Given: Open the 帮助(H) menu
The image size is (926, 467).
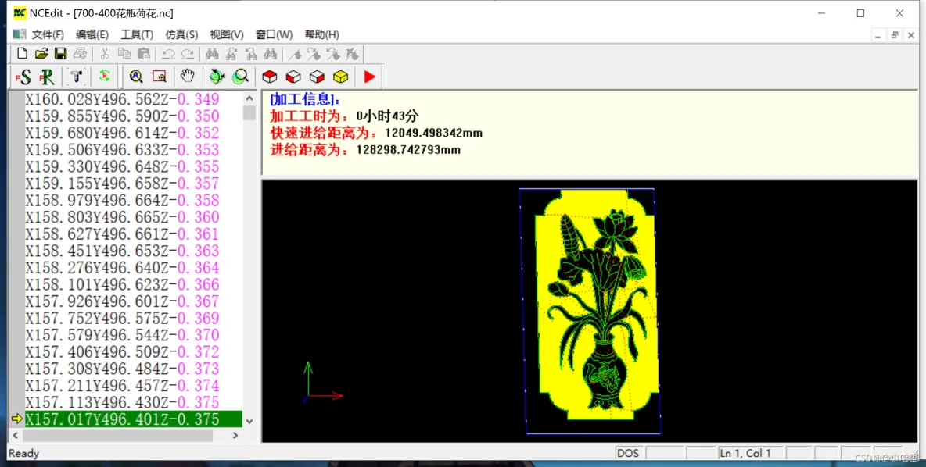Looking at the screenshot, I should click(x=322, y=35).
